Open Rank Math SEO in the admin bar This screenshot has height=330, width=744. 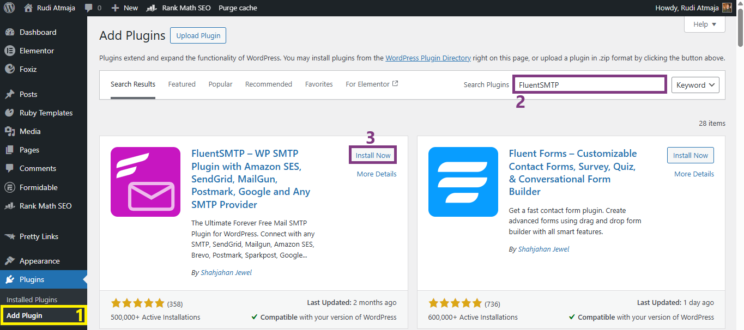pyautogui.click(x=179, y=8)
